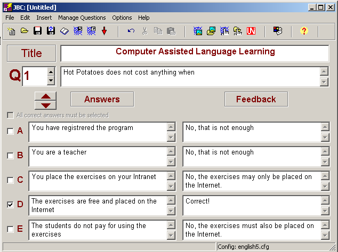Screen dimensions: 338x252
Task: Click scroll up arrow of answer B box
Action: pos(171,152)
